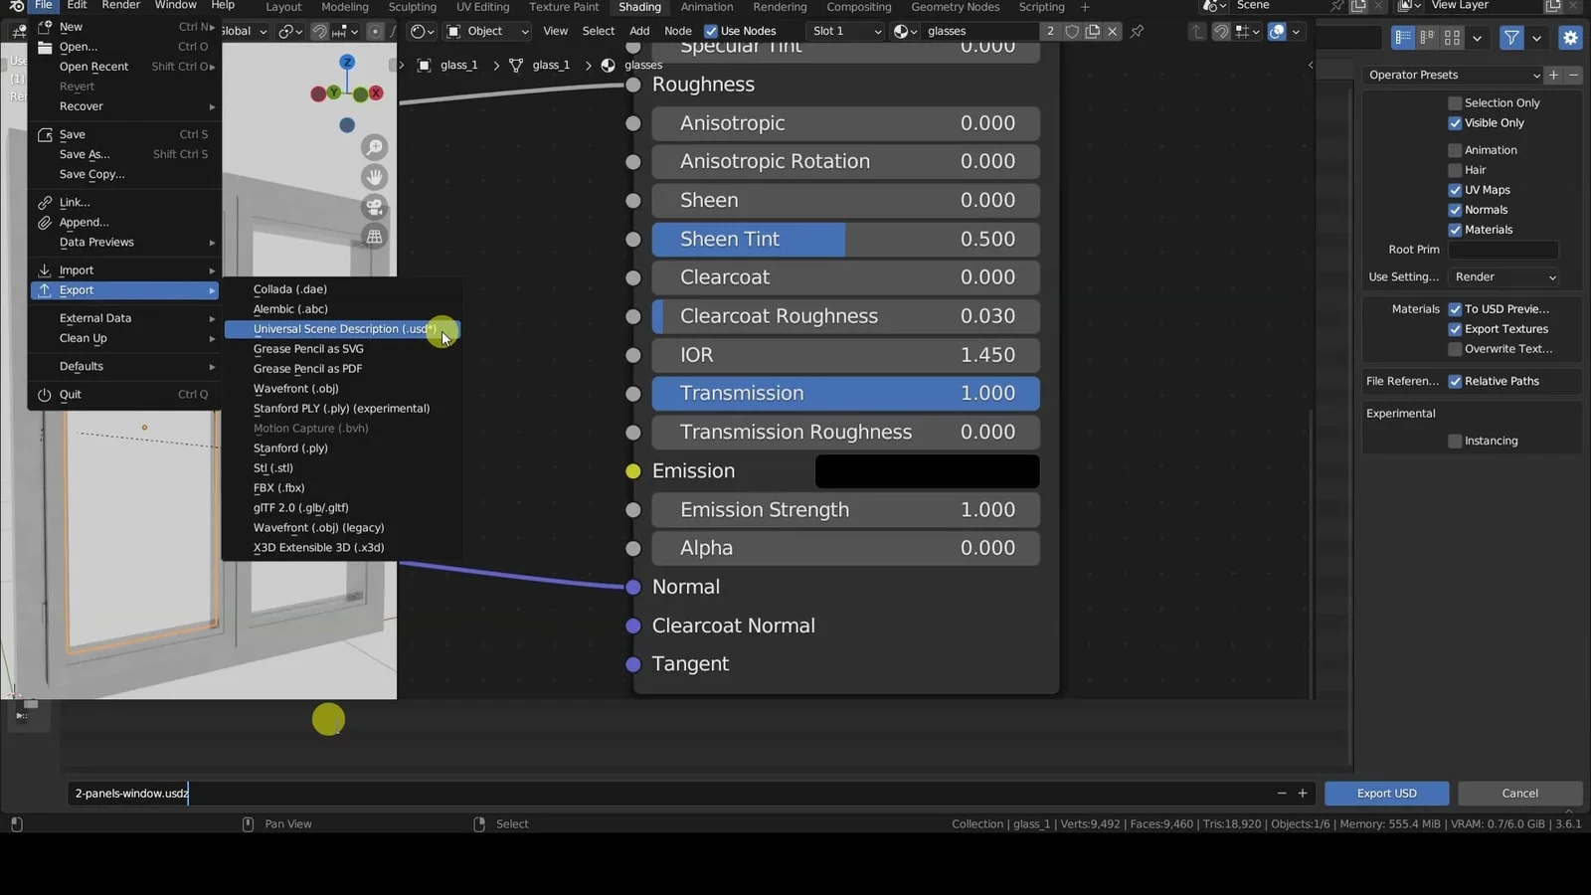Viewport: 1591px width, 895px height.
Task: Switch to the Animation workspace tab
Action: point(706,7)
